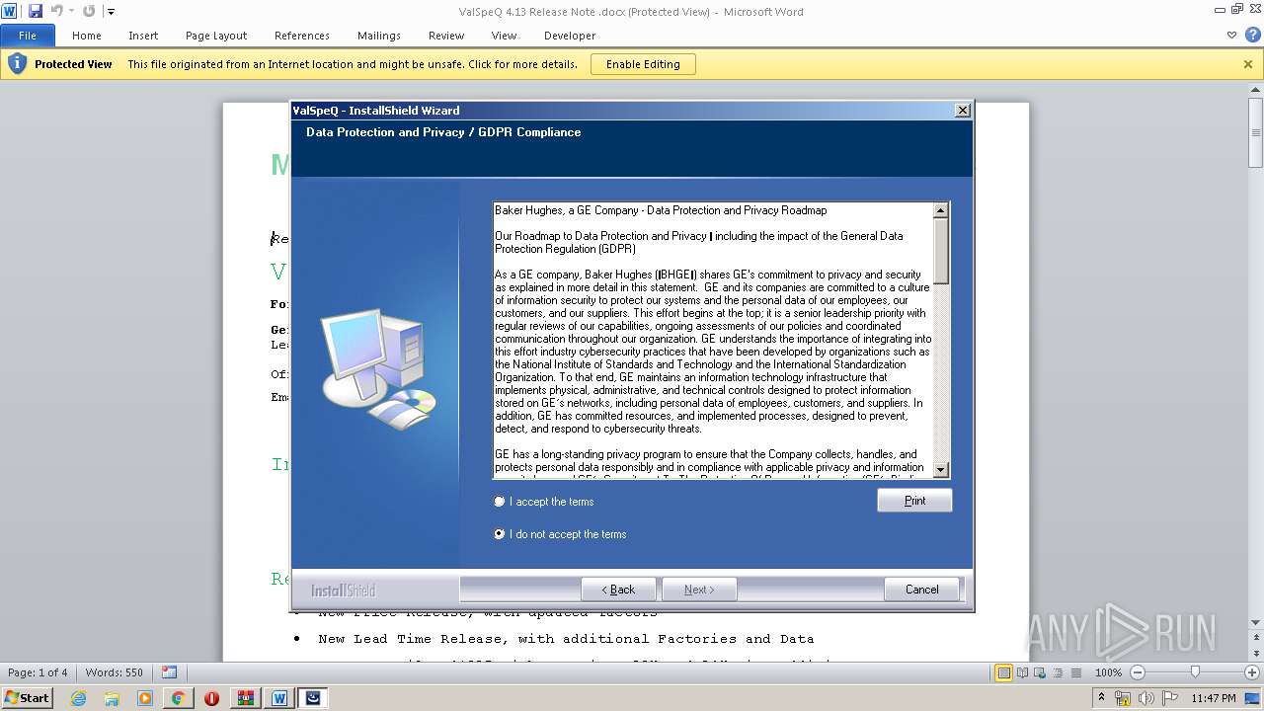This screenshot has width=1264, height=711.
Task: Click the Protected View info shield icon
Action: (17, 64)
